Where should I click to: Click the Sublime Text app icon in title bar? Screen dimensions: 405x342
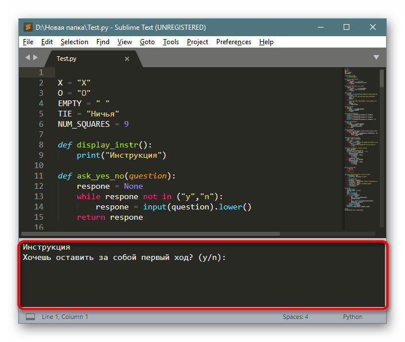point(28,27)
